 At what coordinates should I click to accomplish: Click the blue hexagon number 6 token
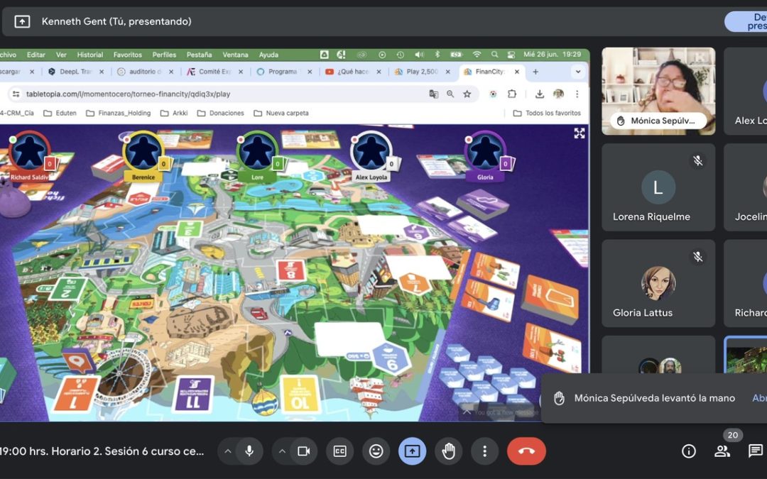391,359
